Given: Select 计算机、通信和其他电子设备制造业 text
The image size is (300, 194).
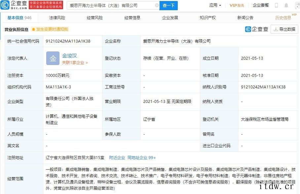Looking at the screenshot, I should pyautogui.click(x=72, y=119).
